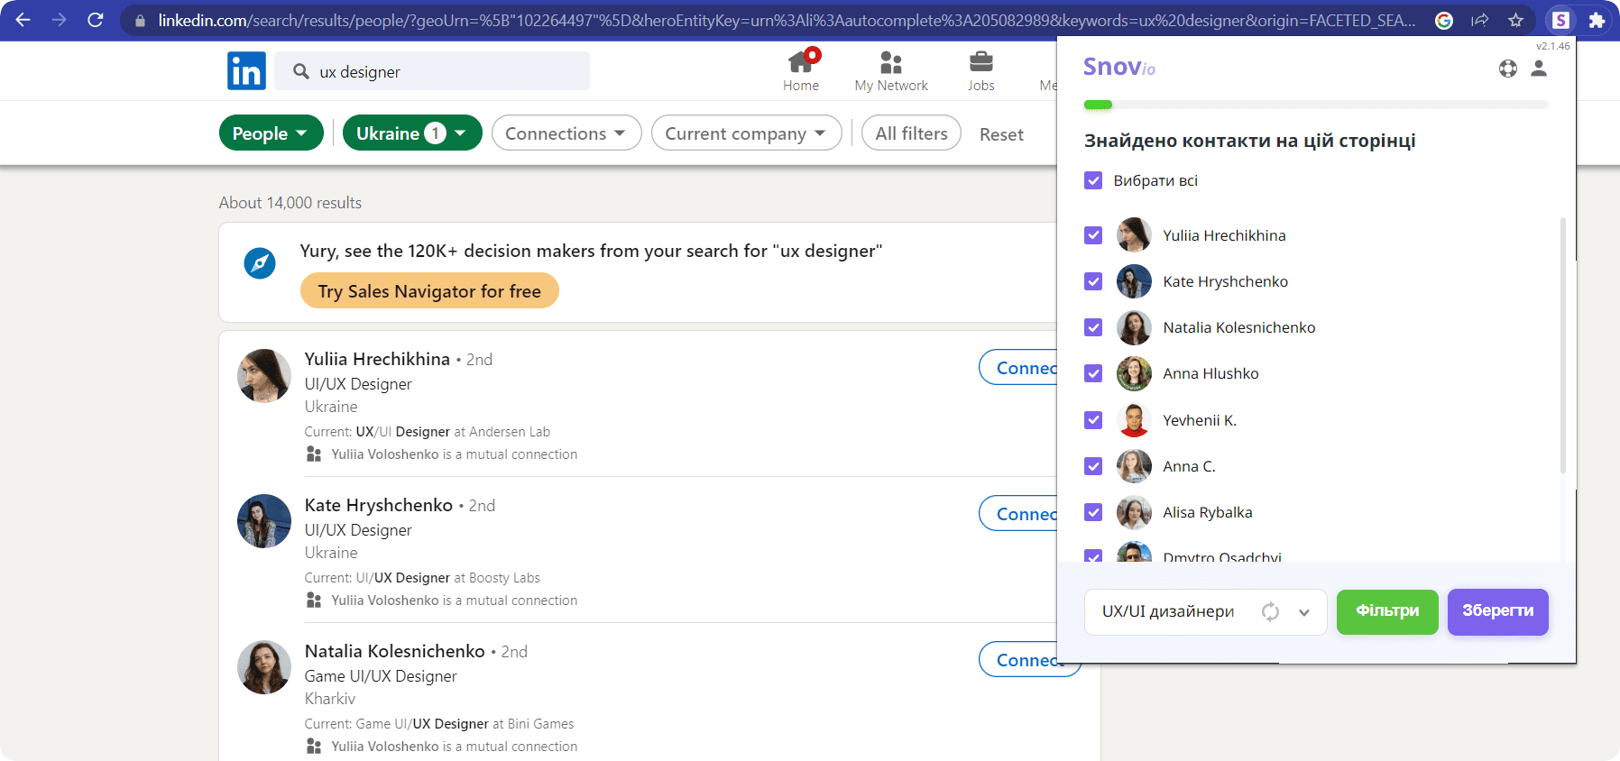Screen dimensions: 1620x761
Task: Open the extensions puzzle icon
Action: click(1597, 20)
